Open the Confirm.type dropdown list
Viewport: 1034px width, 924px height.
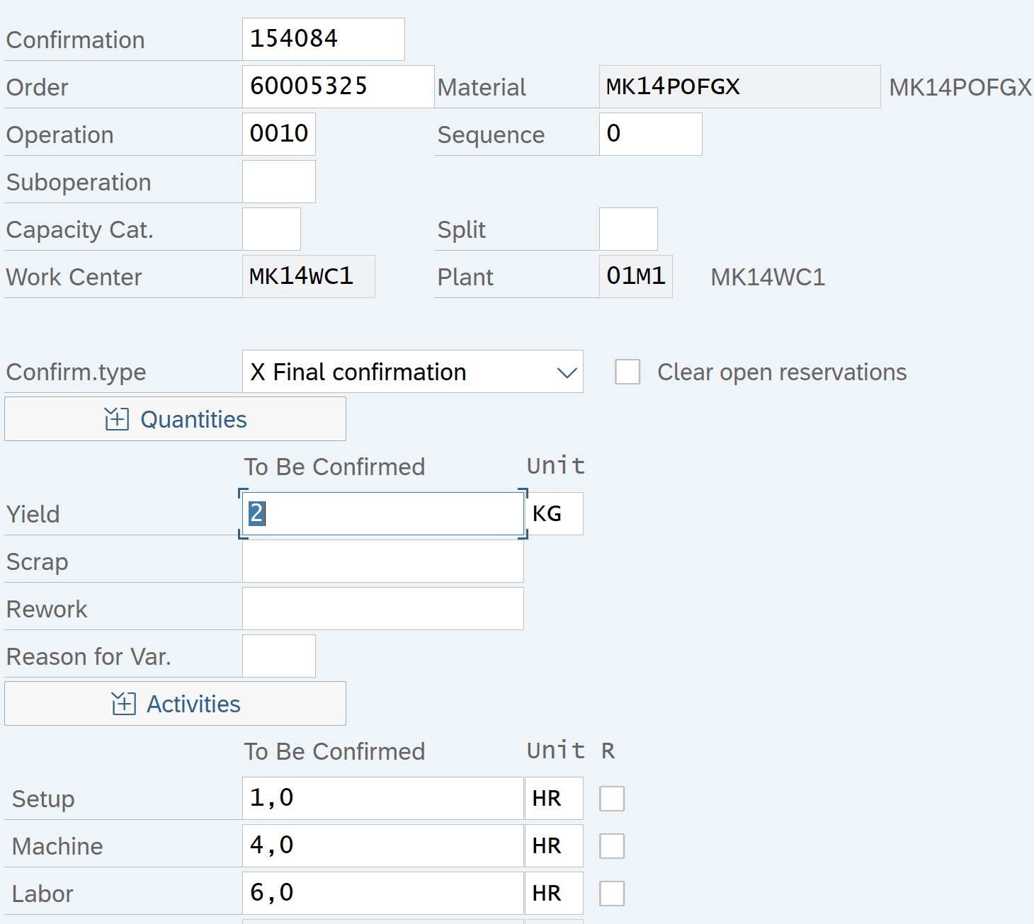[567, 372]
